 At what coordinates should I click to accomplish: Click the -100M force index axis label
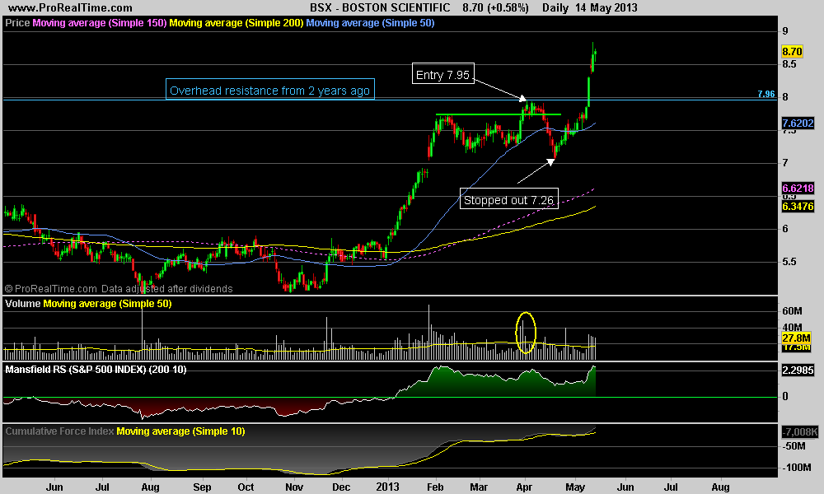pyautogui.click(x=796, y=467)
